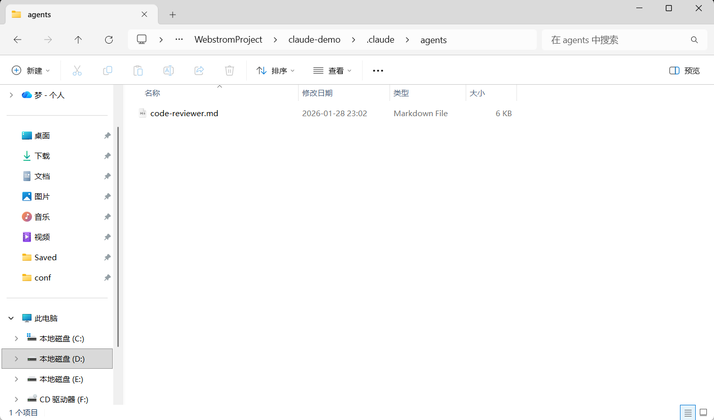The image size is (714, 420).
Task: Toggle the 预览 preview pane
Action: pos(685,71)
